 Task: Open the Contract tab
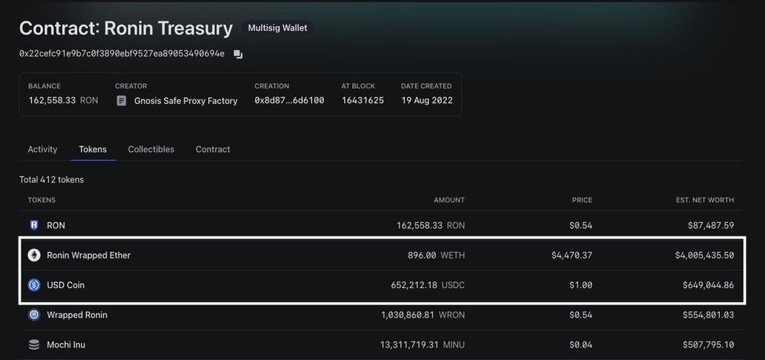click(x=213, y=150)
